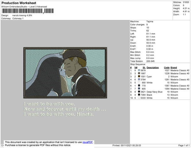Click the width value '4.81 in'
The height and width of the screenshot is (148, 191).
[186, 11]
